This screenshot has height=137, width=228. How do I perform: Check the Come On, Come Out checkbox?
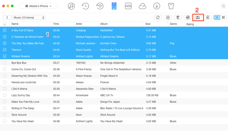point(5,69)
